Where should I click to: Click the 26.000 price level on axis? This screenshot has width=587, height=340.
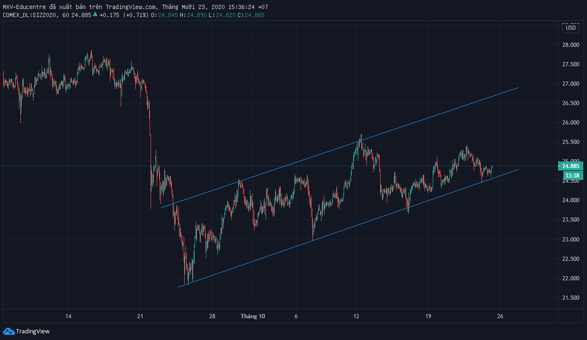tap(570, 123)
